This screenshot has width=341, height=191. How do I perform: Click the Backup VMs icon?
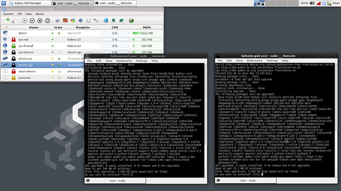pos(113,20)
